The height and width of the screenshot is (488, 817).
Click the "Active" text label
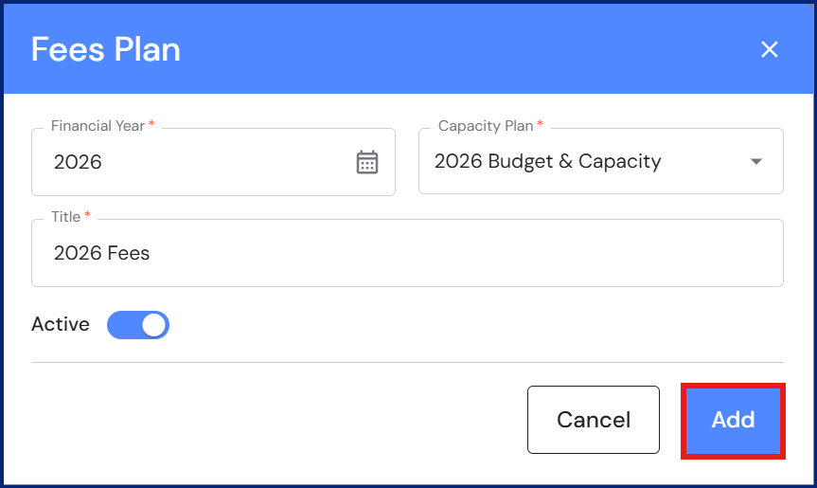pos(61,324)
